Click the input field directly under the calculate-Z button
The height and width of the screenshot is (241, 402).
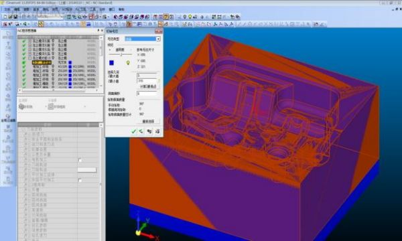pos(147,94)
